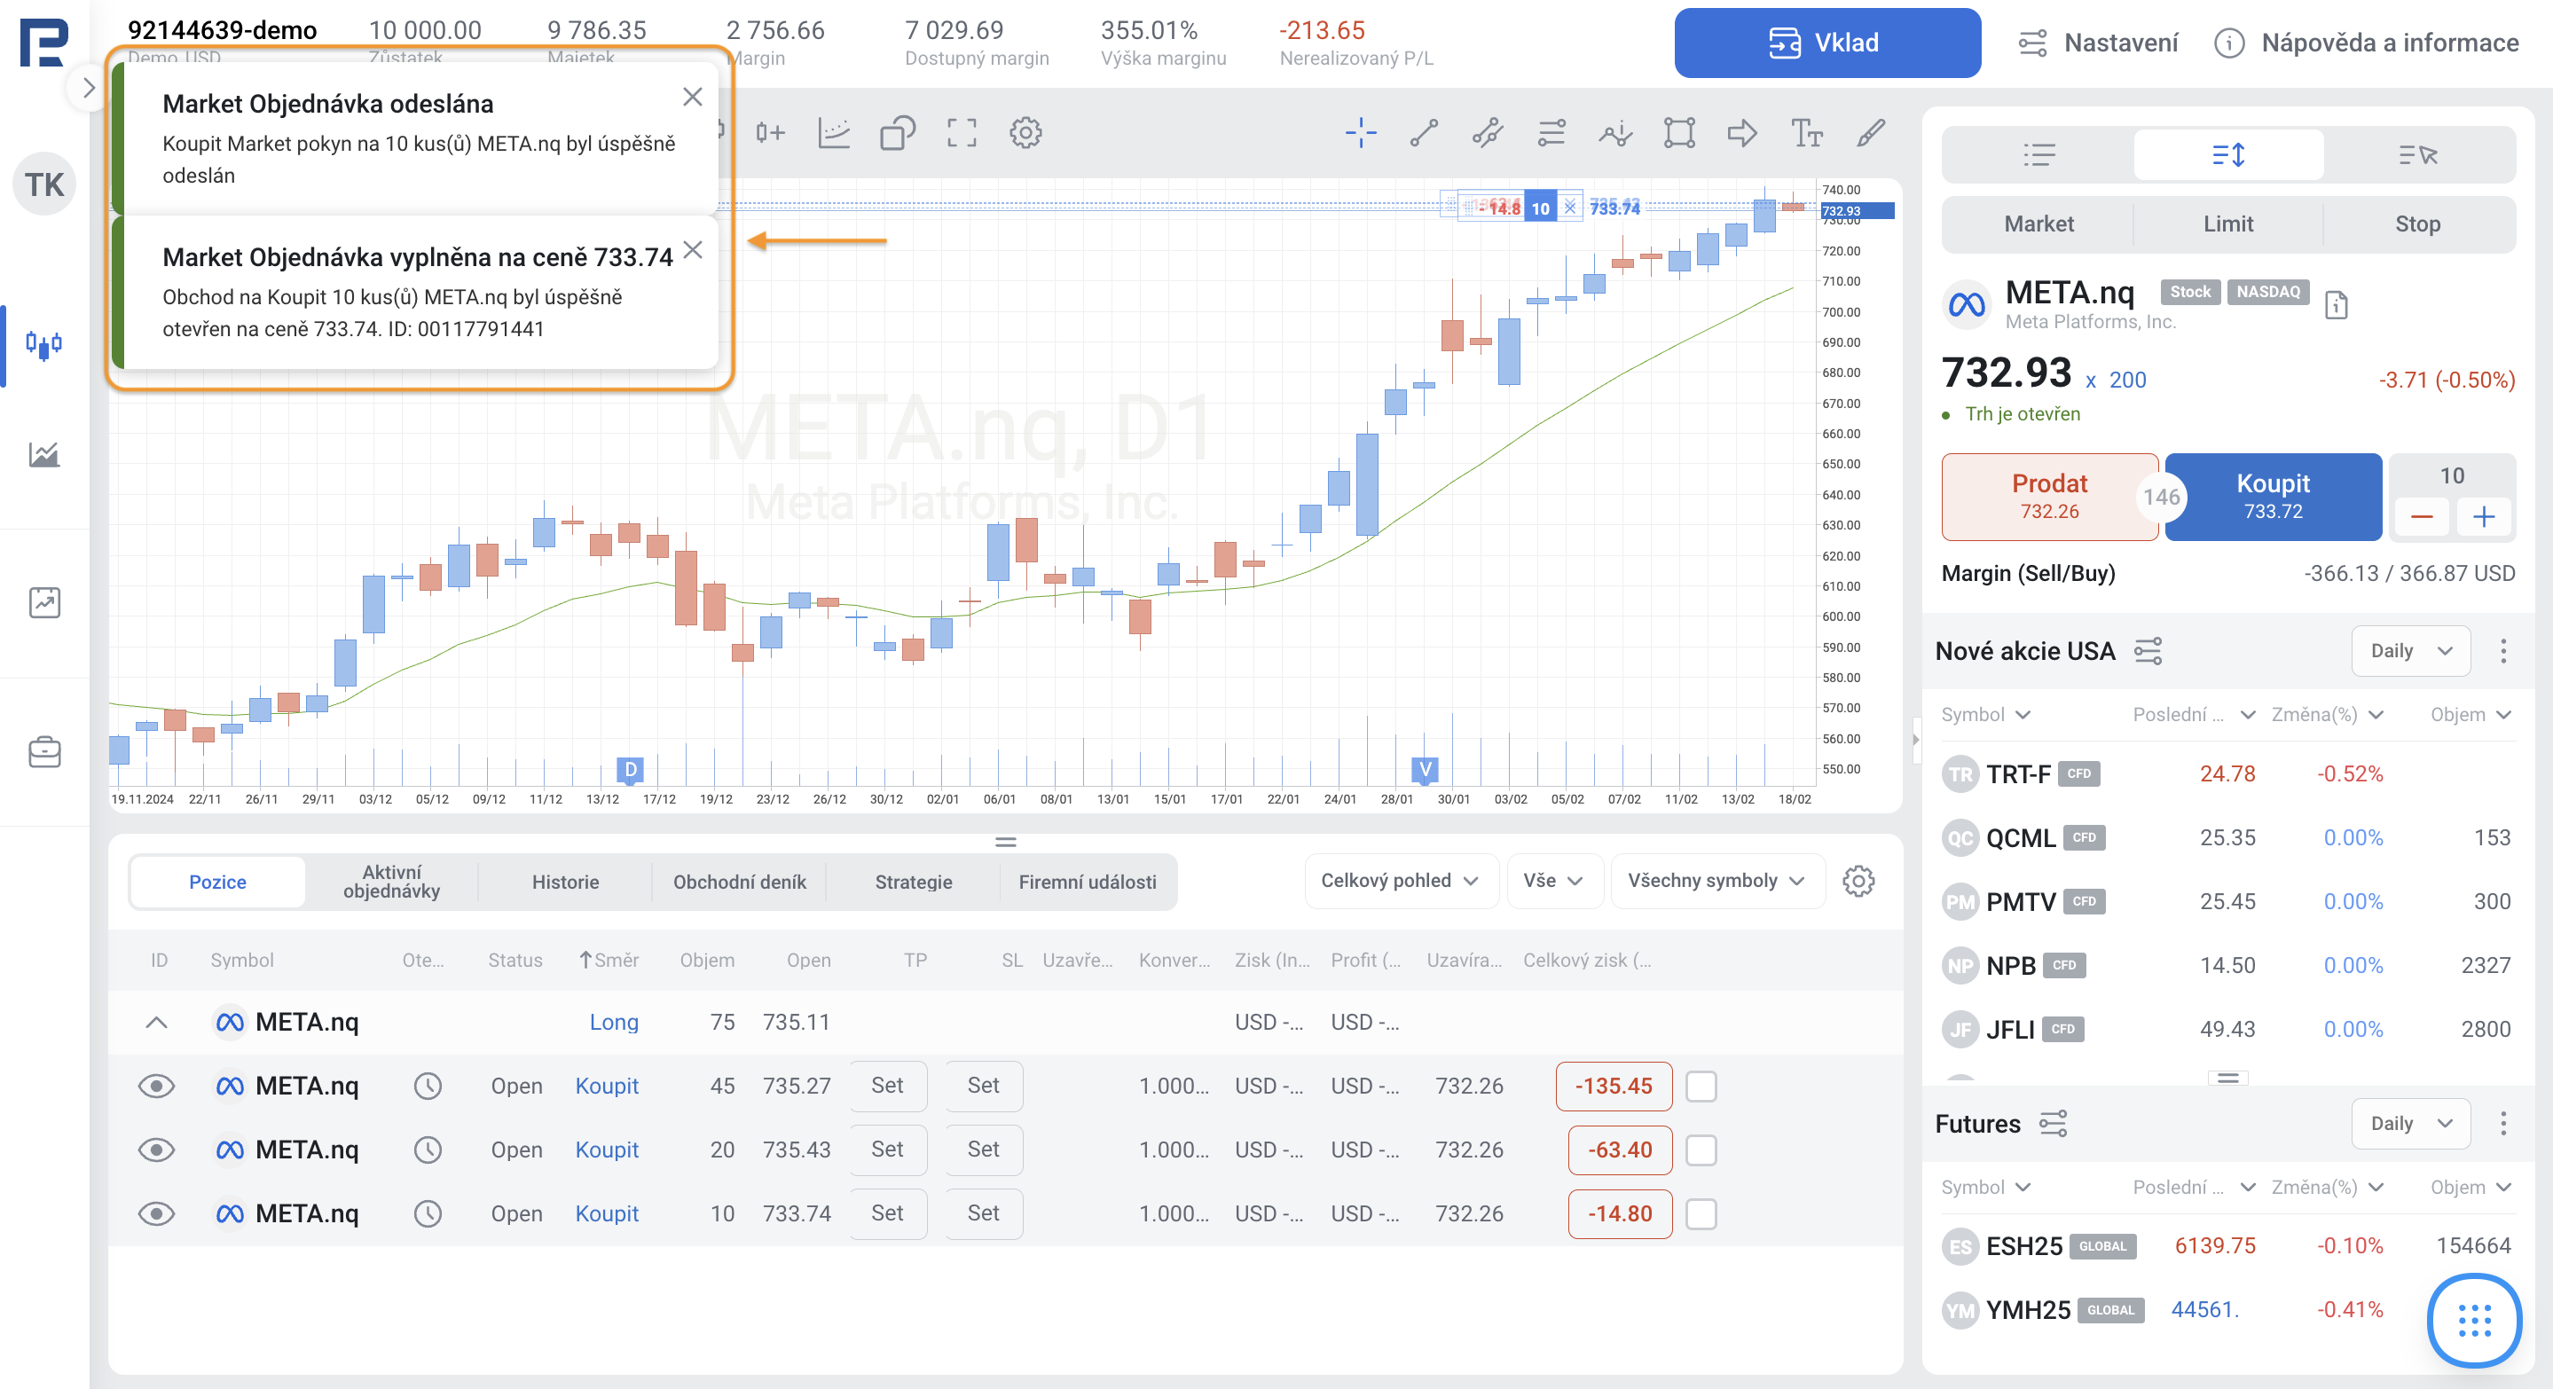Select the rectangle shape tool

click(x=1679, y=133)
